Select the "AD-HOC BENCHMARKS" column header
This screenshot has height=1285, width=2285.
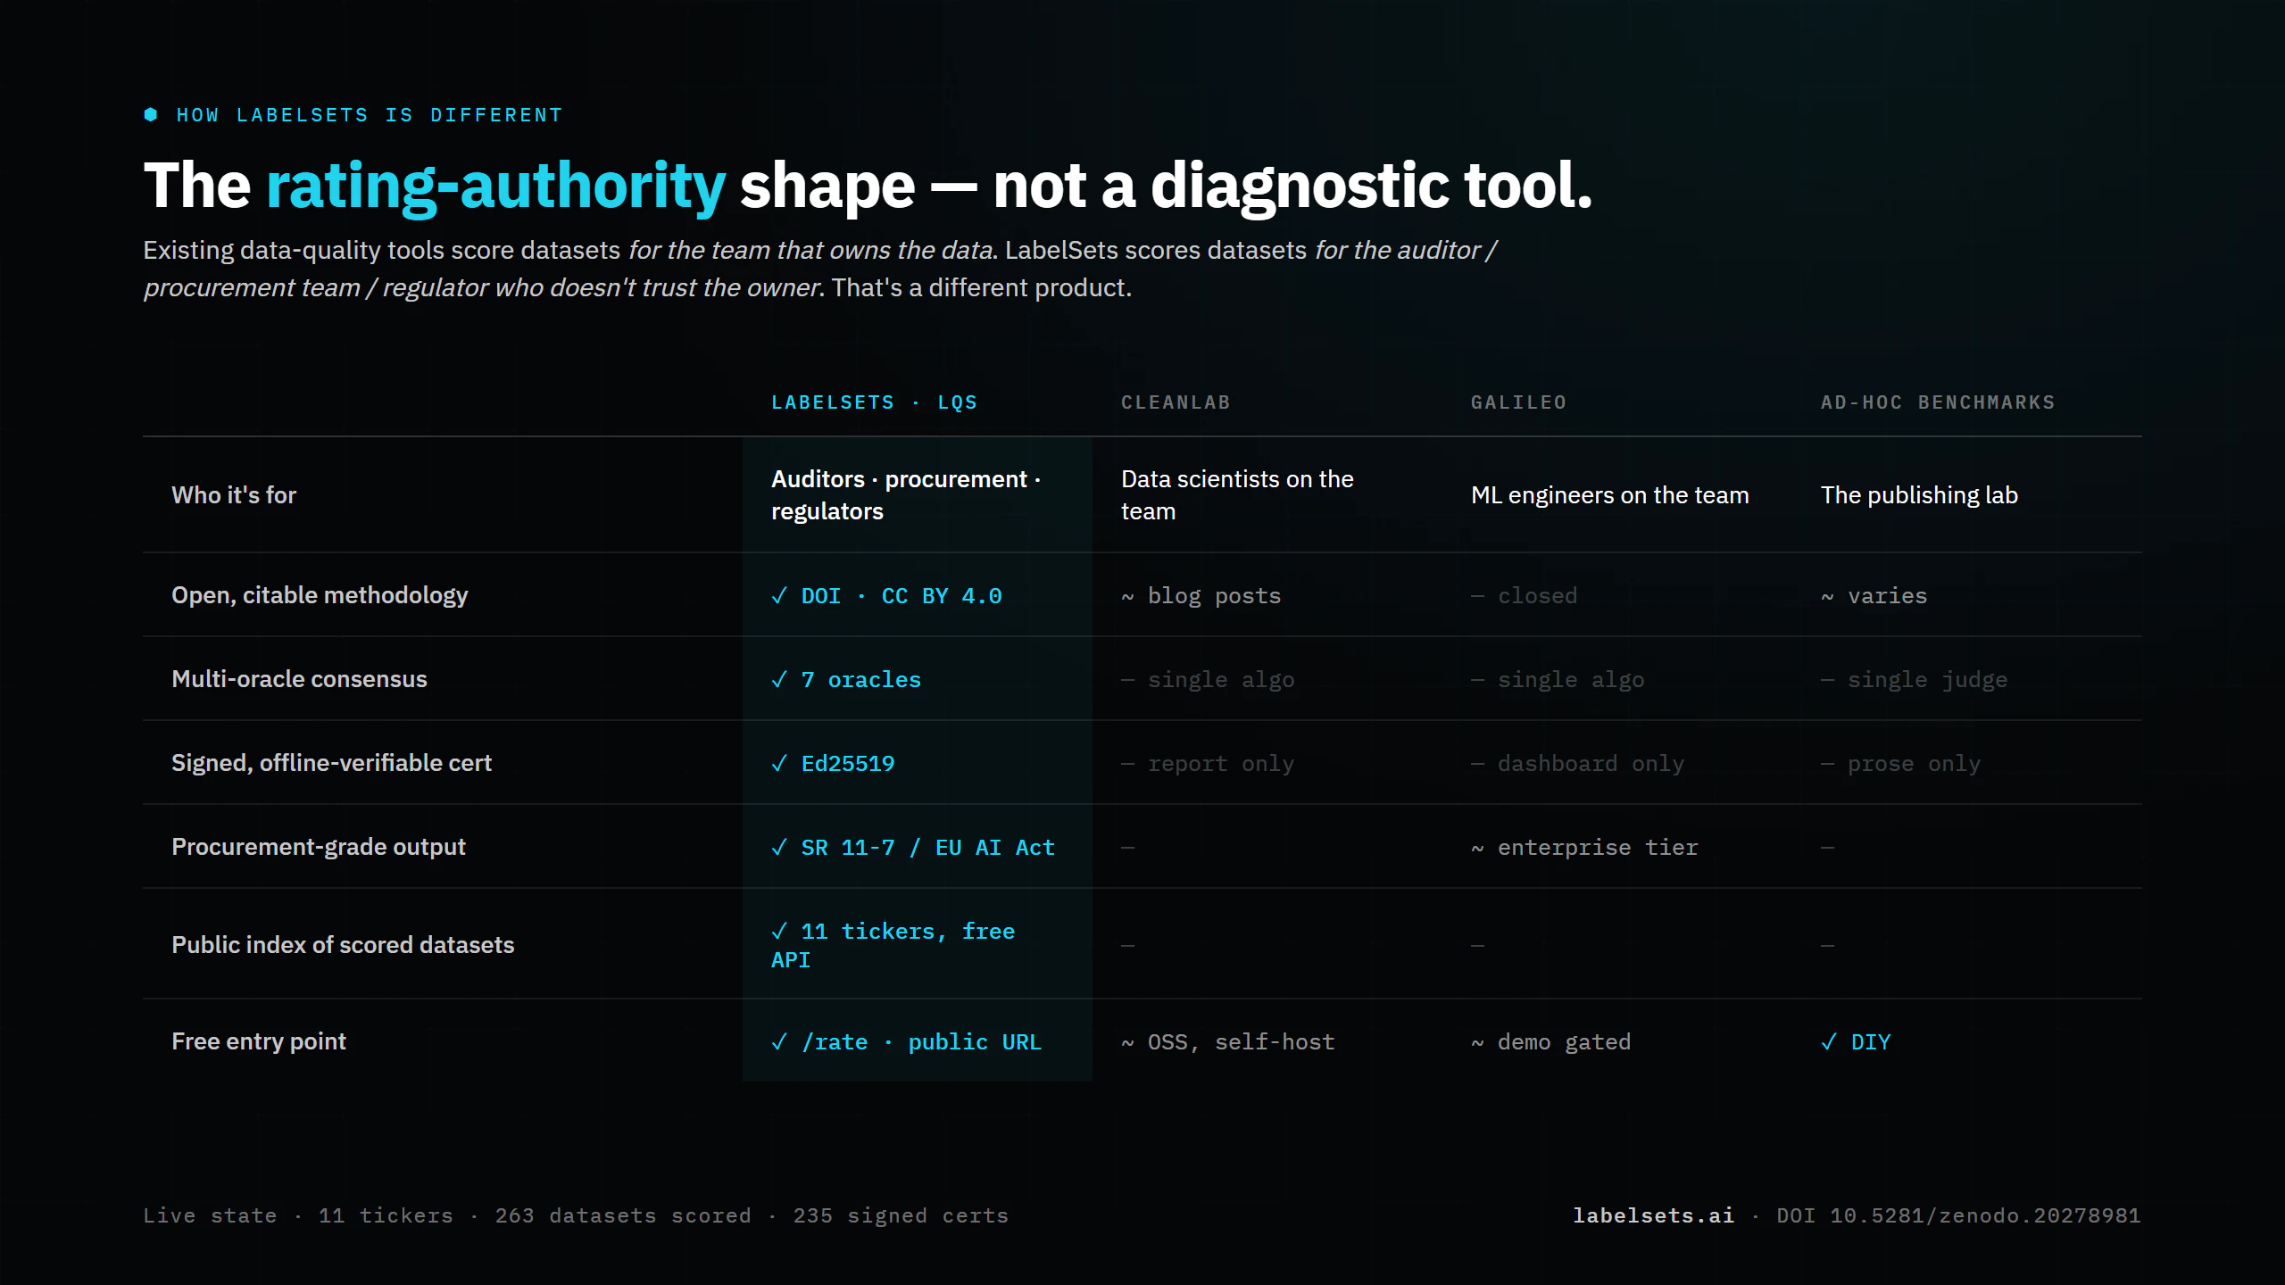pyautogui.click(x=1938, y=402)
